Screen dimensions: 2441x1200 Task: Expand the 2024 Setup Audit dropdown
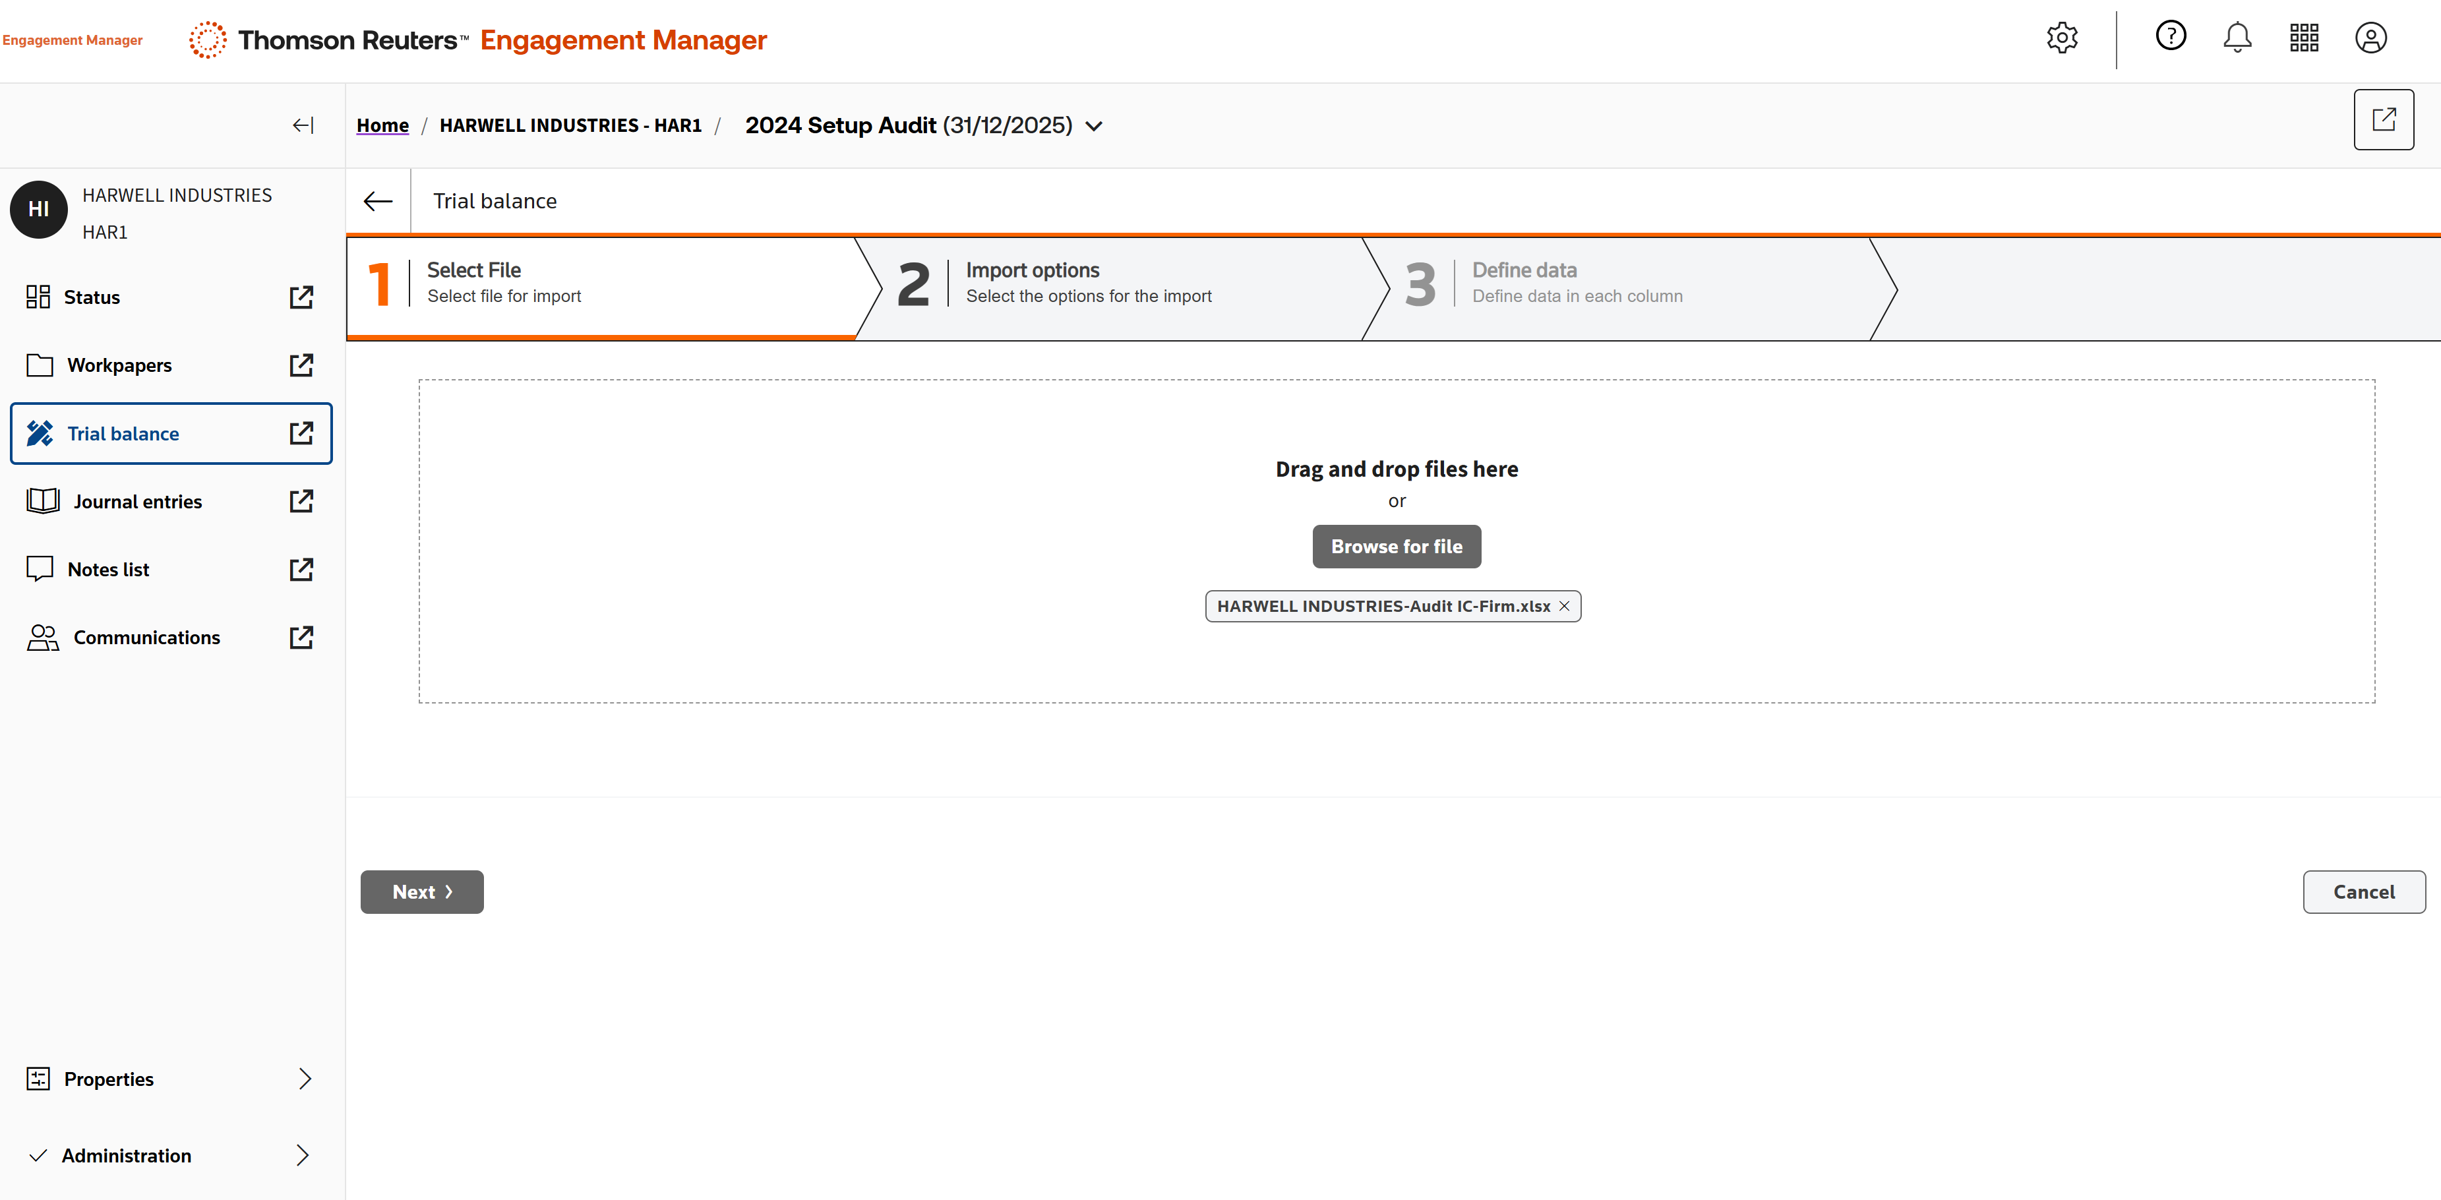pos(1095,126)
